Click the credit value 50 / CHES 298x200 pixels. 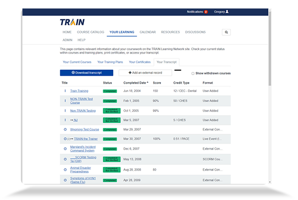click(x=180, y=100)
